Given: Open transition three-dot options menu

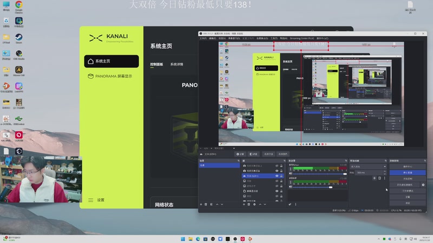Looking at the screenshot, I should (x=385, y=178).
